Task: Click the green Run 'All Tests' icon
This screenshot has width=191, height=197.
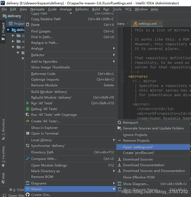Action: point(28,103)
